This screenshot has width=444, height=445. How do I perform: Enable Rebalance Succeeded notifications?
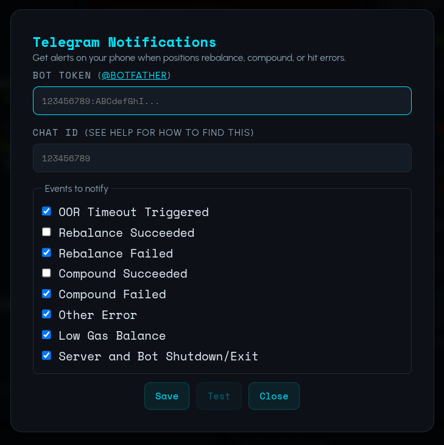coord(46,232)
